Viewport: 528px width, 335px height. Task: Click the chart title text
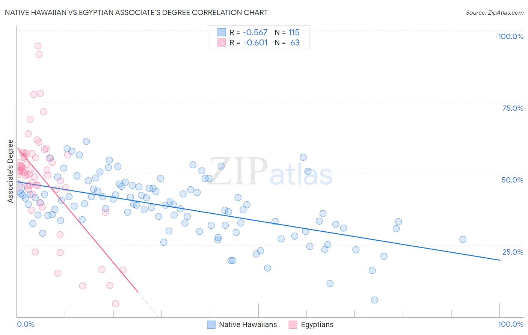click(x=136, y=12)
